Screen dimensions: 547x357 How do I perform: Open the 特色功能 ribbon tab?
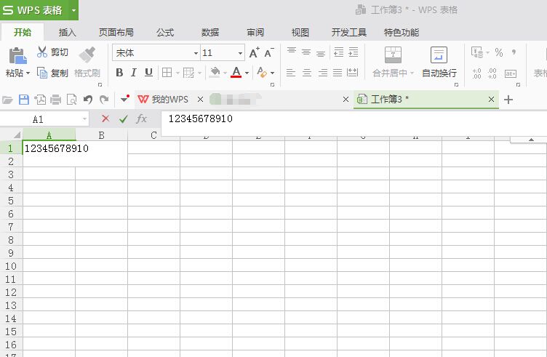coord(402,33)
